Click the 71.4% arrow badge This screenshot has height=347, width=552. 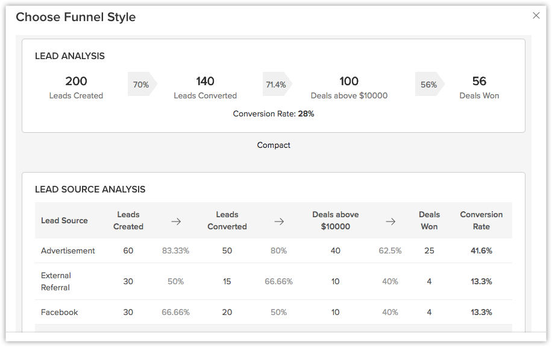point(277,84)
